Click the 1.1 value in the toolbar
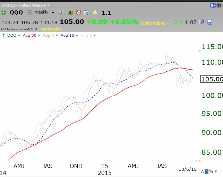Viewport: 223px width, 177px height. (x=106, y=13)
